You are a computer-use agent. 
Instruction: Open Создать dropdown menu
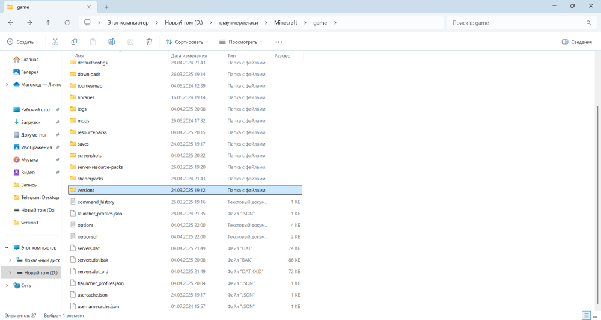pyautogui.click(x=23, y=42)
